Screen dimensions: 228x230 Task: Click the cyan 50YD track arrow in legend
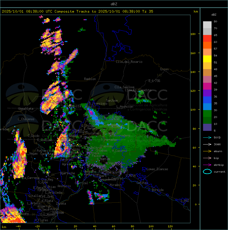point(207,138)
